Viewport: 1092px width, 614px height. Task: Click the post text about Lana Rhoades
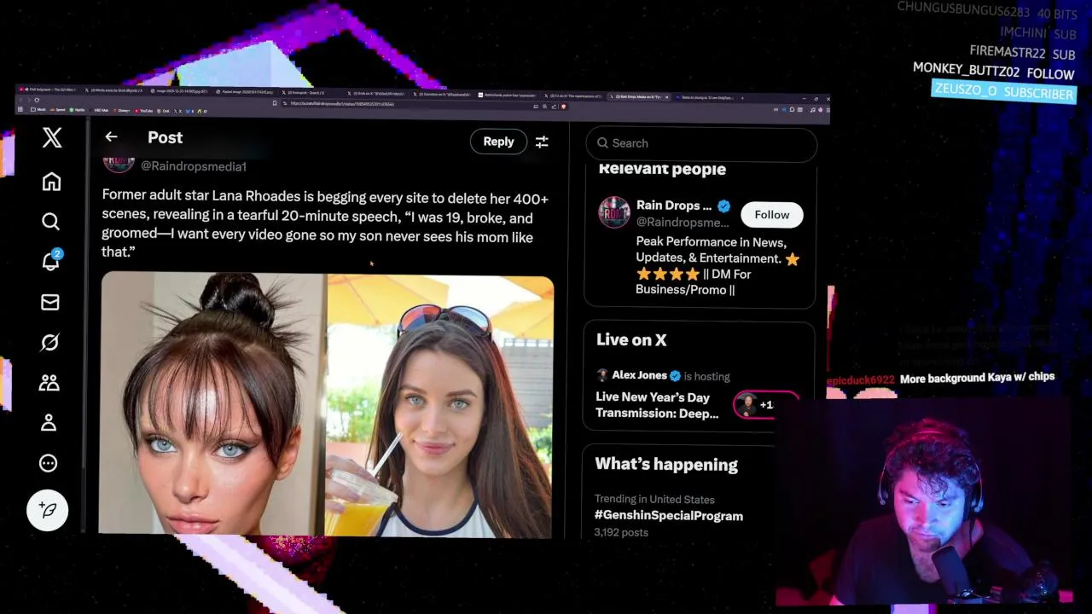325,225
